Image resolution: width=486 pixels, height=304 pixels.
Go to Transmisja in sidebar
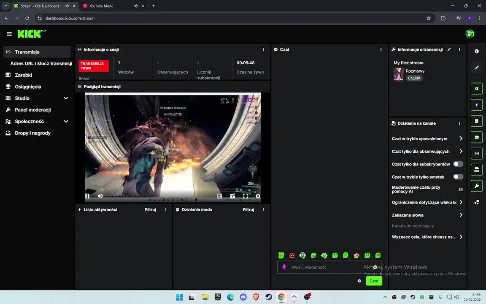(37, 52)
